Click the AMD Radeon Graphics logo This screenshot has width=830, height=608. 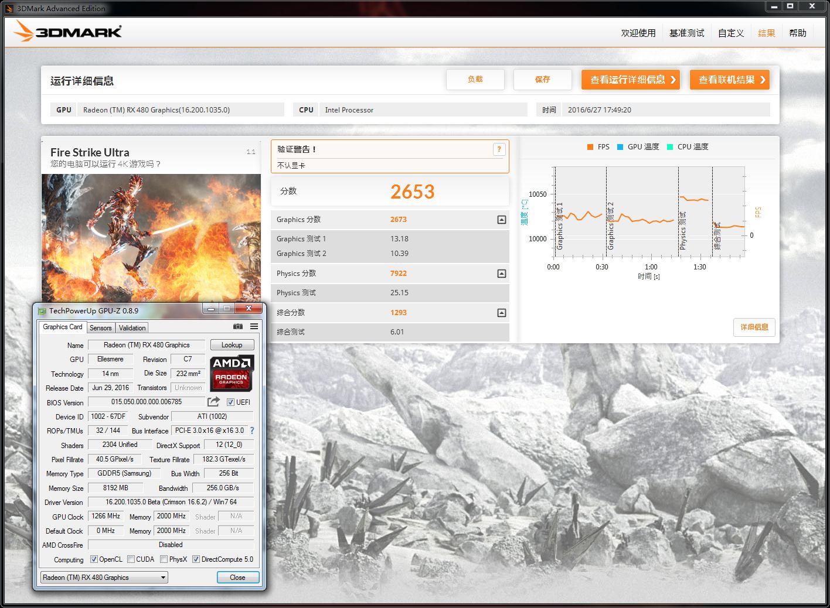(x=232, y=373)
